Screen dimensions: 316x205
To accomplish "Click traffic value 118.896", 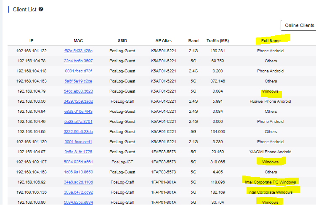I will [x=218, y=182].
